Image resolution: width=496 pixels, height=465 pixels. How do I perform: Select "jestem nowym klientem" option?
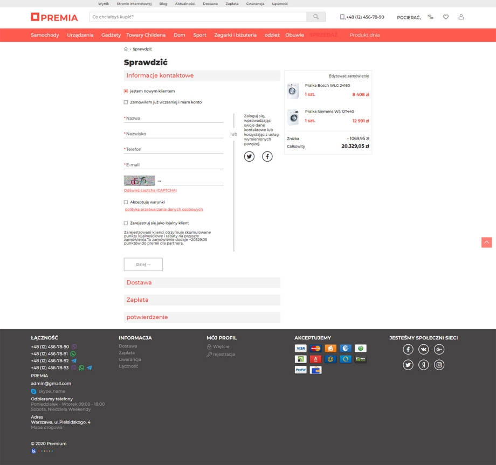click(126, 91)
